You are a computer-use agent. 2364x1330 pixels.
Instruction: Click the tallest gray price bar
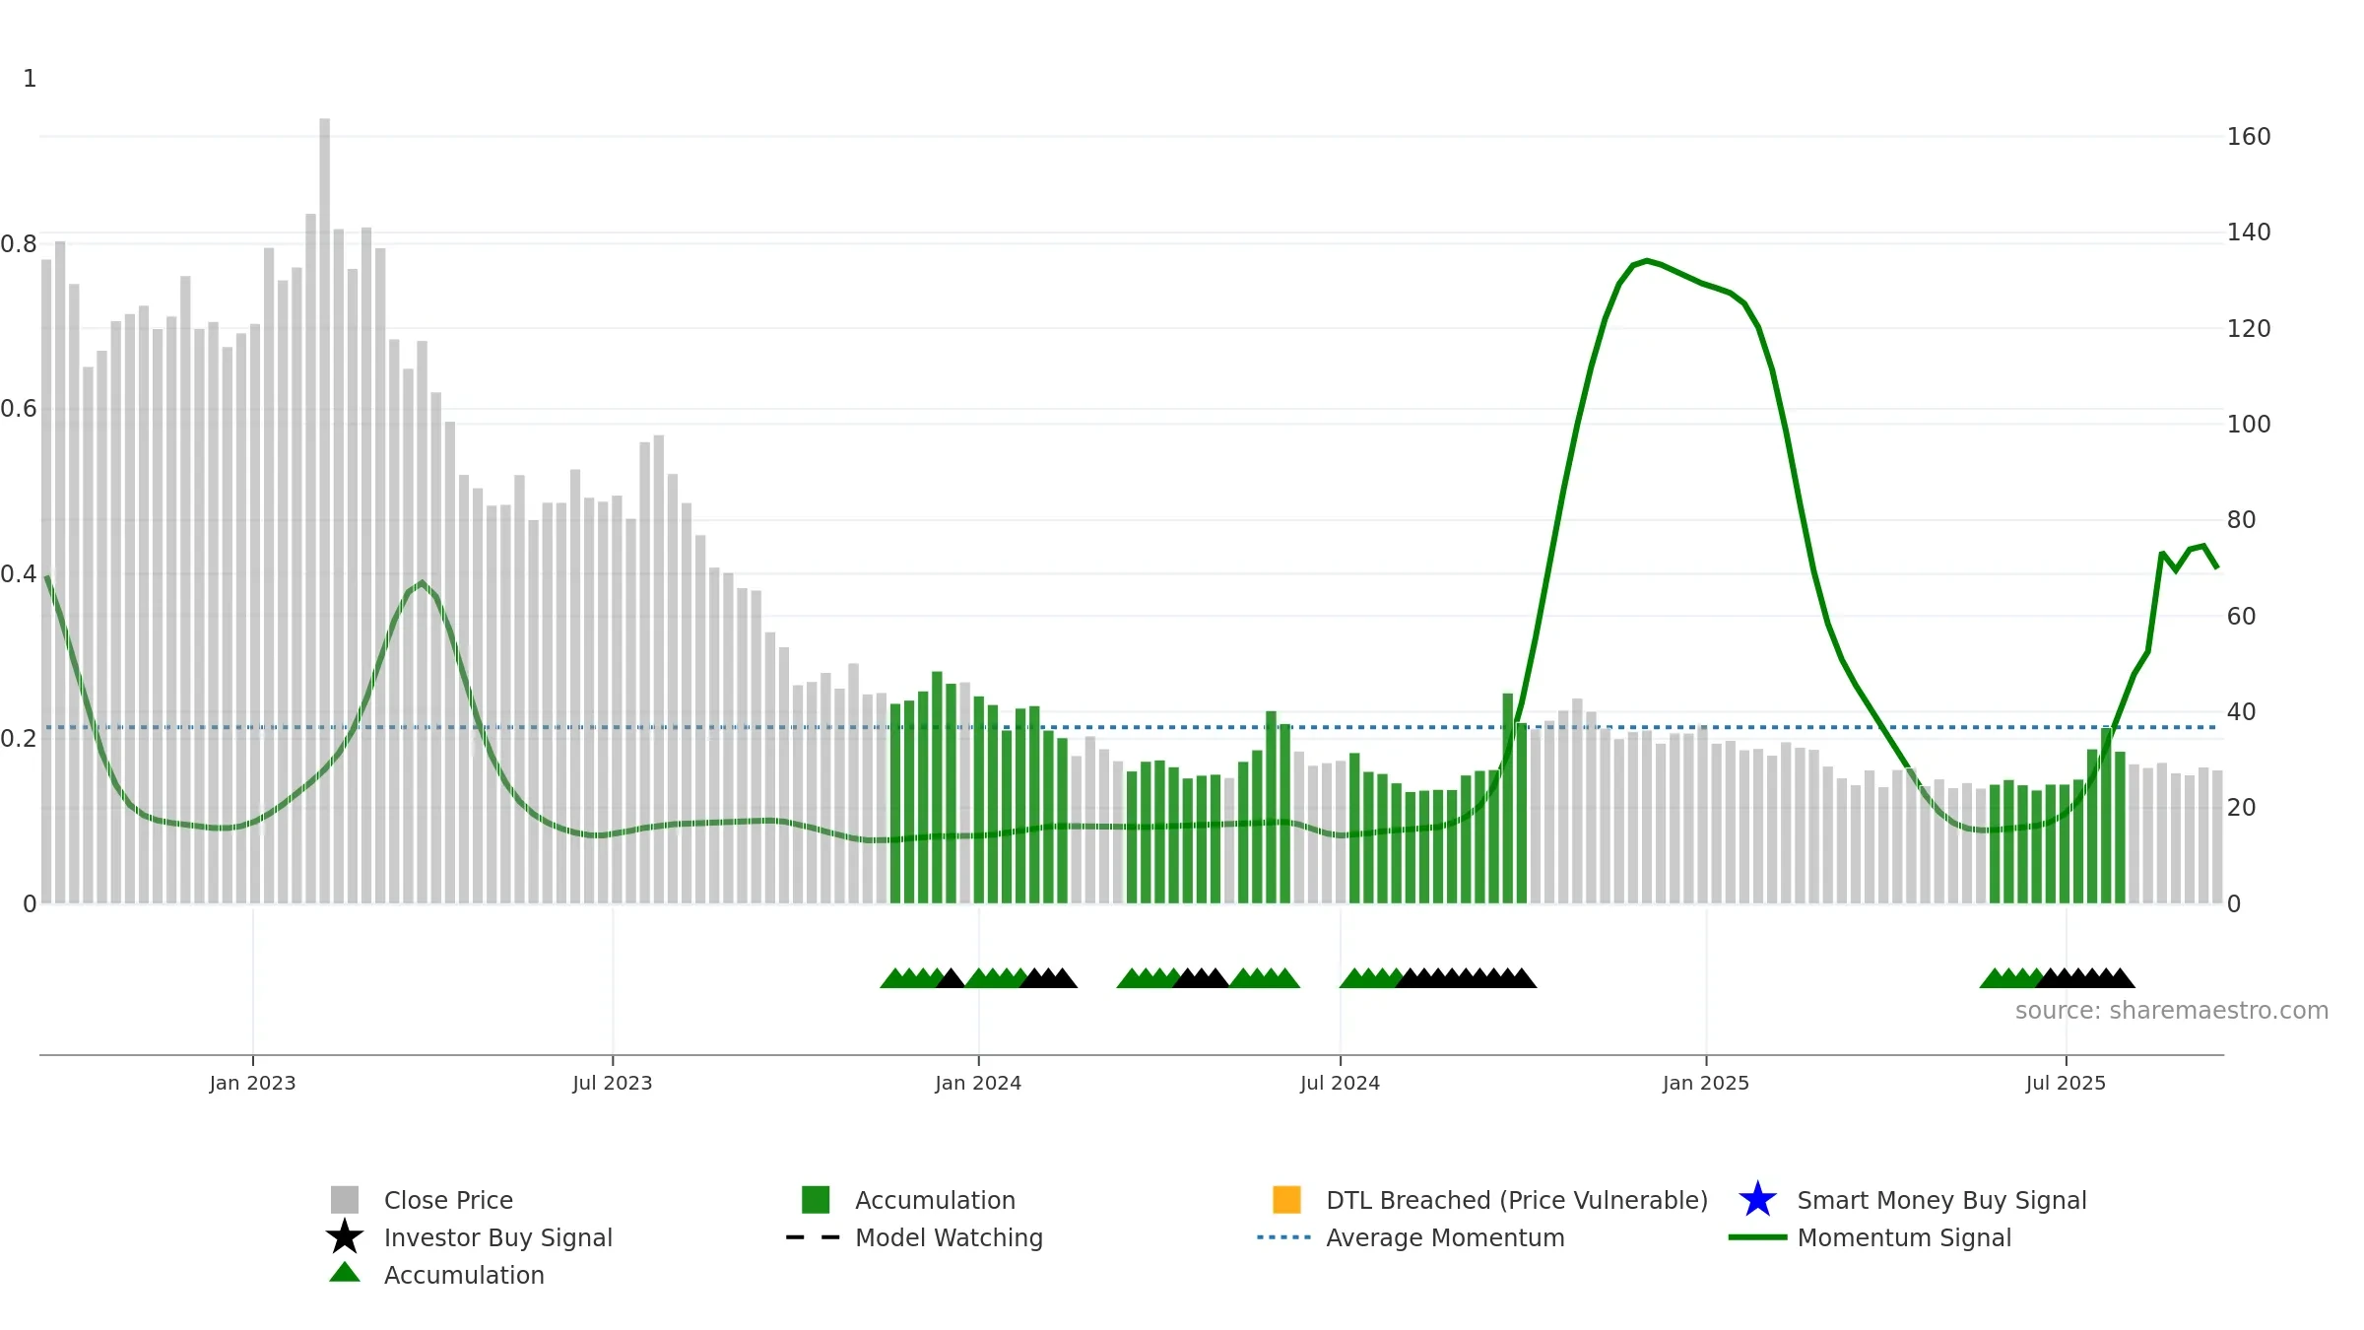pos(325,510)
